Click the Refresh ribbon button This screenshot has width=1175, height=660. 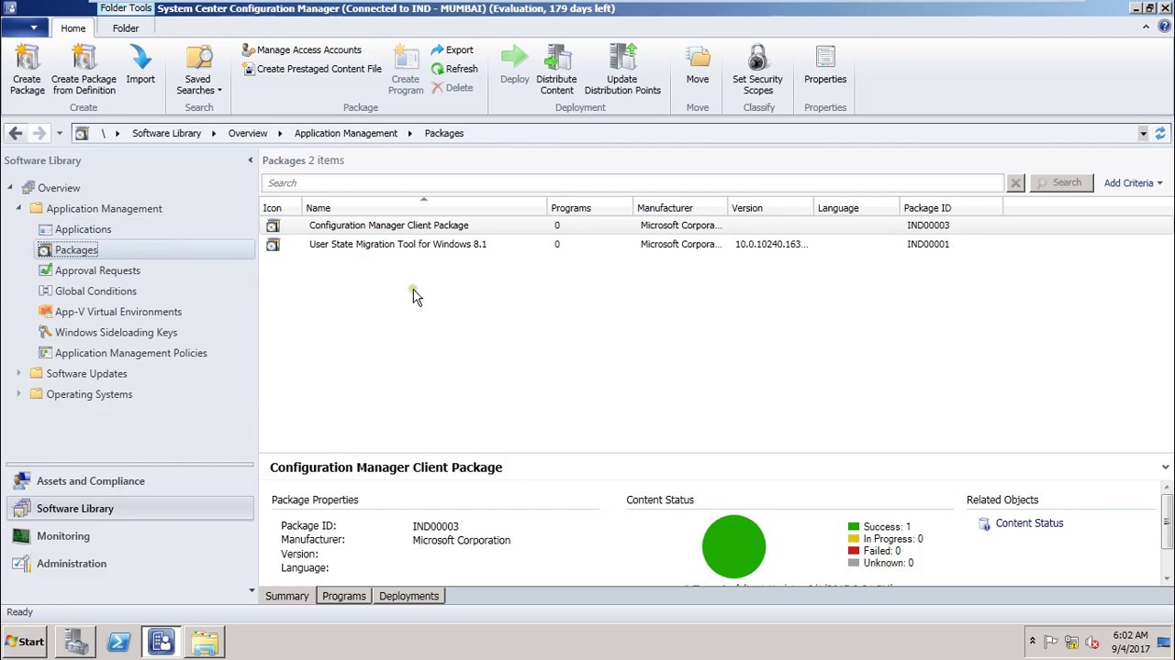(x=453, y=69)
